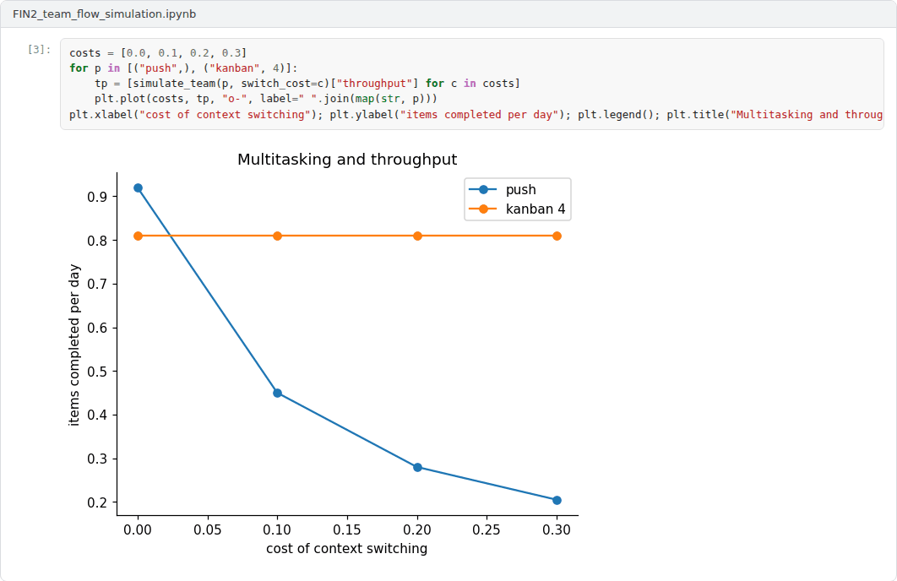
Task: Click the x-axis tick label 0.15
Action: (347, 530)
